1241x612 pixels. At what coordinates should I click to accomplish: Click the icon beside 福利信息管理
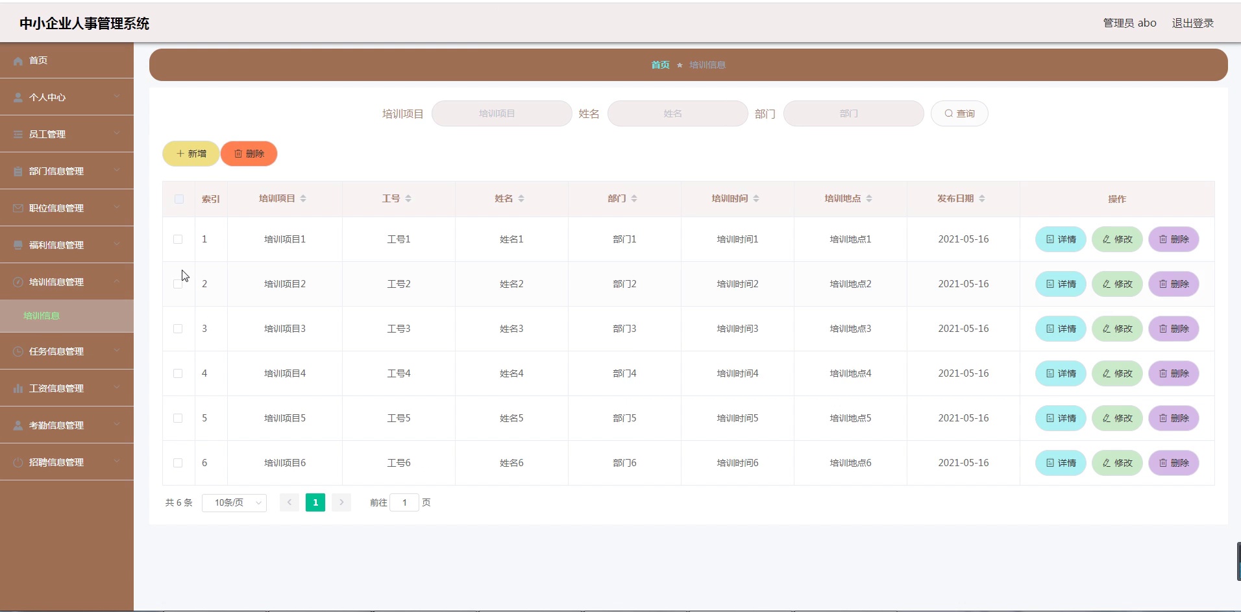(18, 246)
